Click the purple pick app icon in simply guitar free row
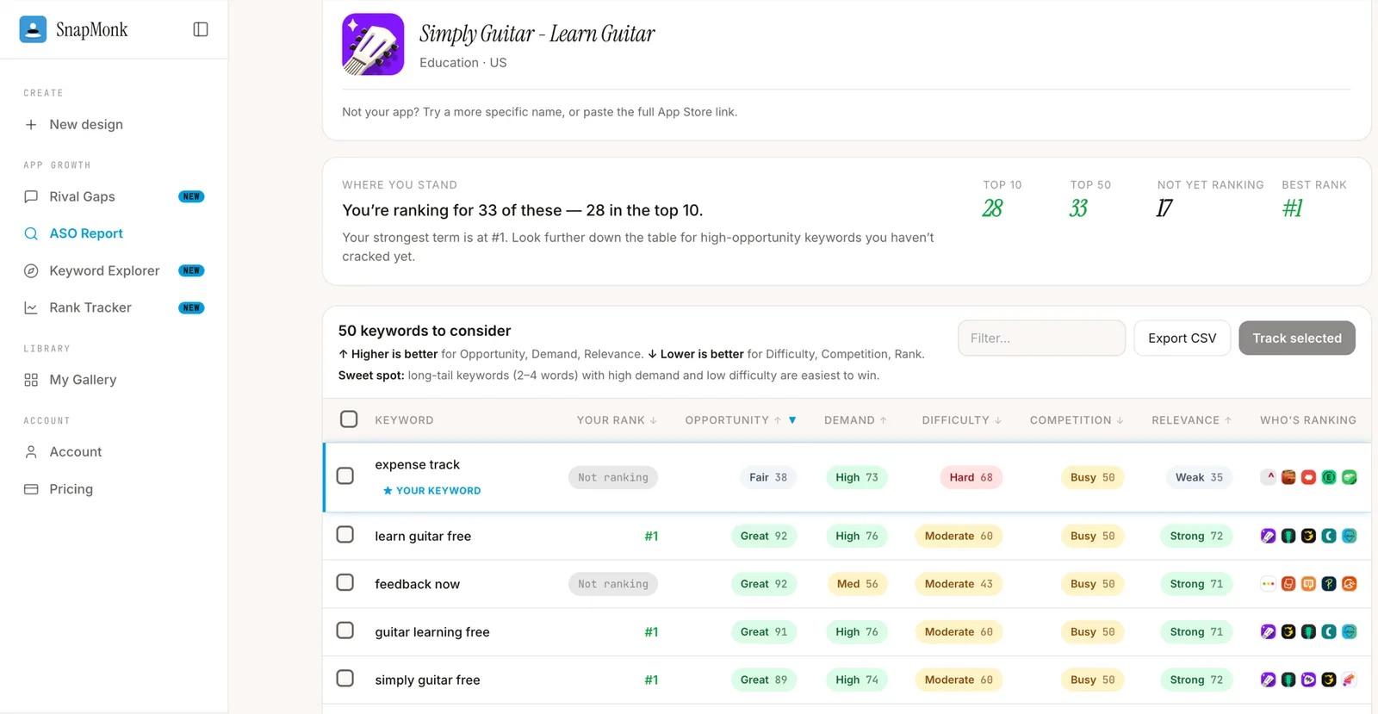 tap(1308, 680)
